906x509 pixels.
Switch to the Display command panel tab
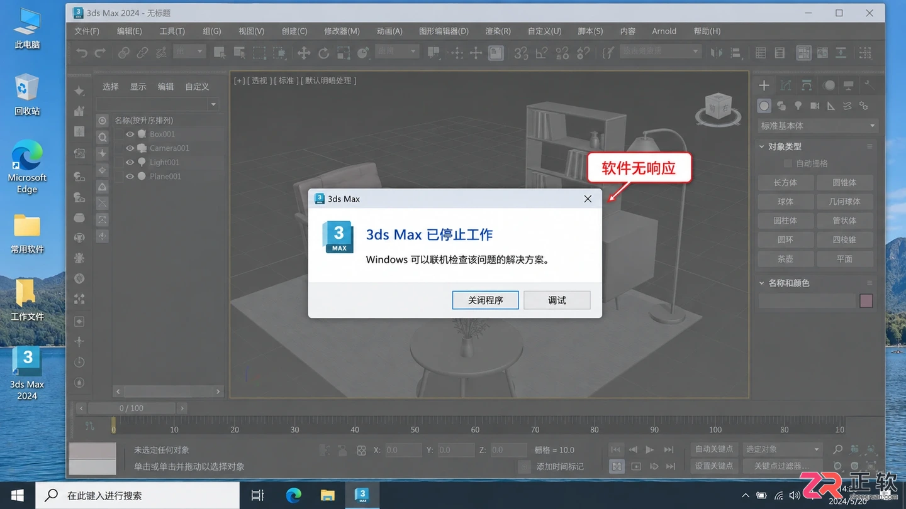point(849,85)
